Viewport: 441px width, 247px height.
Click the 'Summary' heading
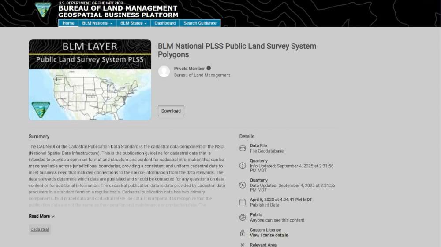click(x=39, y=137)
